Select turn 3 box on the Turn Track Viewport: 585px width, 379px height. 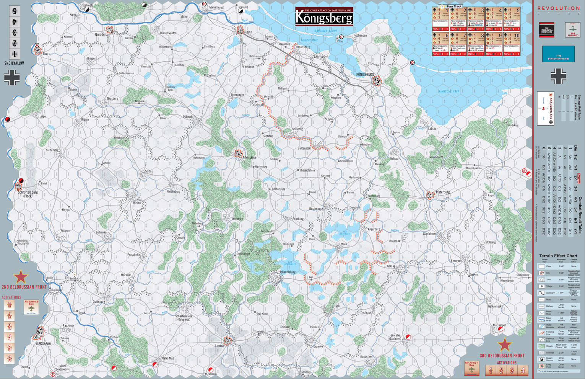coord(476,19)
